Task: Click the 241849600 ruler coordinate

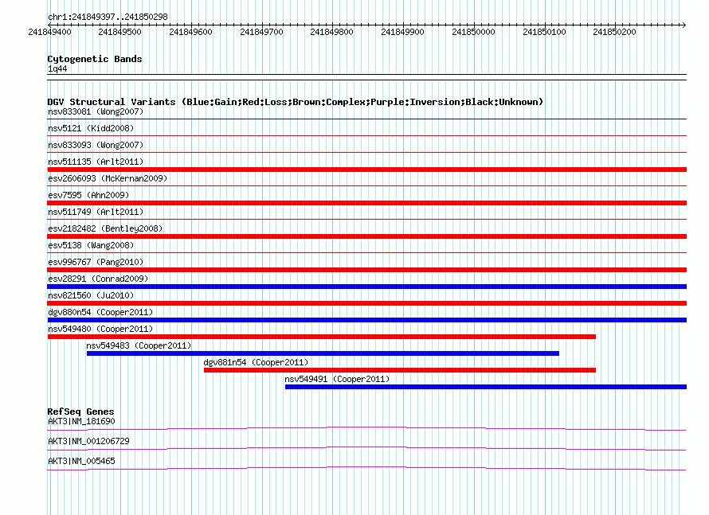Action: coord(191,32)
